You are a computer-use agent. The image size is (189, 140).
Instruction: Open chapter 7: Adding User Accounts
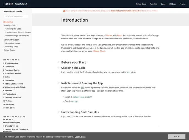coord(13,84)
